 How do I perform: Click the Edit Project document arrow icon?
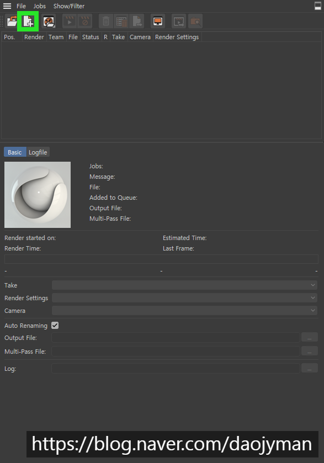coord(137,22)
